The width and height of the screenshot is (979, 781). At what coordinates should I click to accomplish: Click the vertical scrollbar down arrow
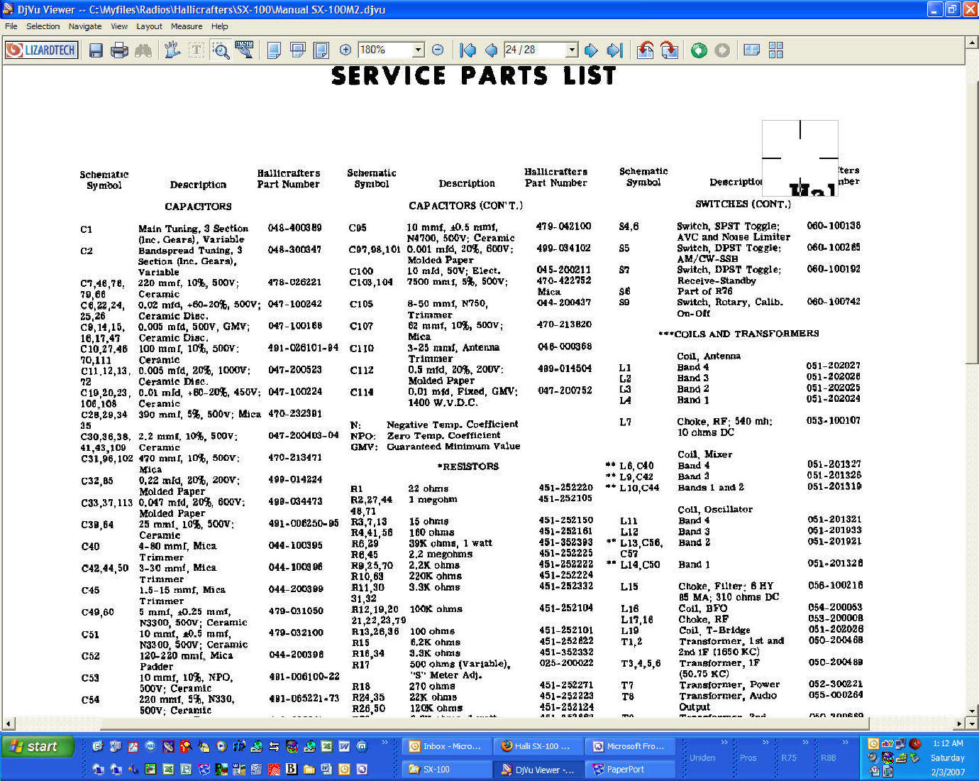tap(972, 711)
